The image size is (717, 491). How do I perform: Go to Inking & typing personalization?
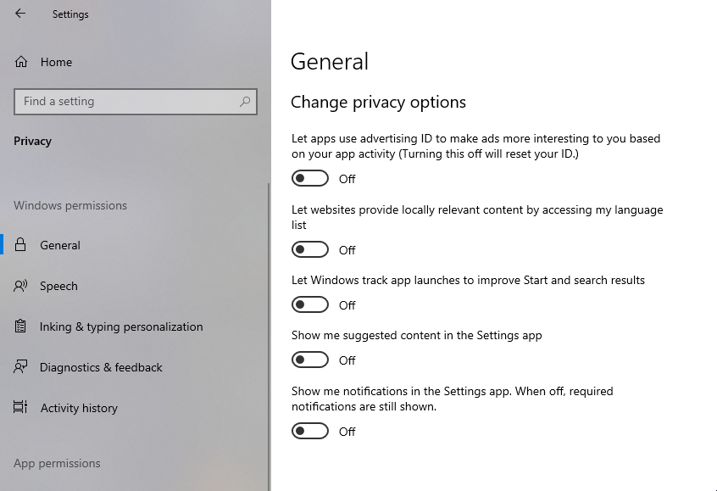pyautogui.click(x=136, y=326)
